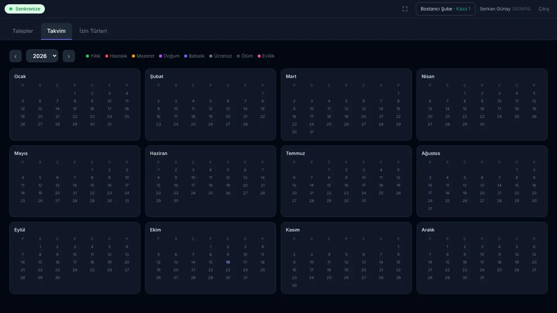Click the Ağustos month title
The height and width of the screenshot is (313, 557).
pyautogui.click(x=431, y=153)
